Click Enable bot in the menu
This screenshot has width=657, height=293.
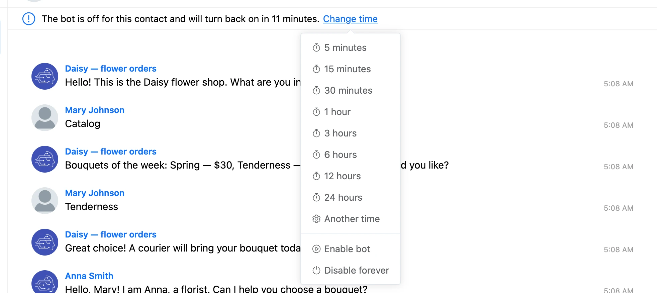coord(351,249)
